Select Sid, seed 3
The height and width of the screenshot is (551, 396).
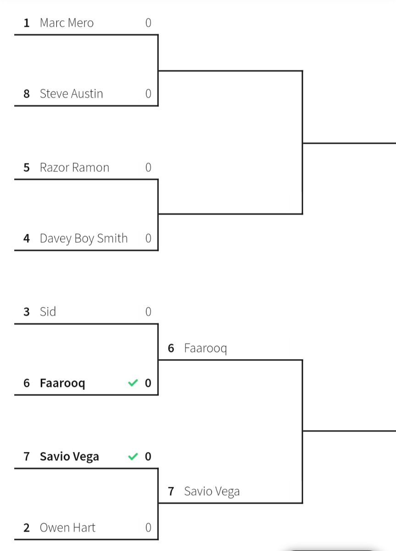(86, 312)
